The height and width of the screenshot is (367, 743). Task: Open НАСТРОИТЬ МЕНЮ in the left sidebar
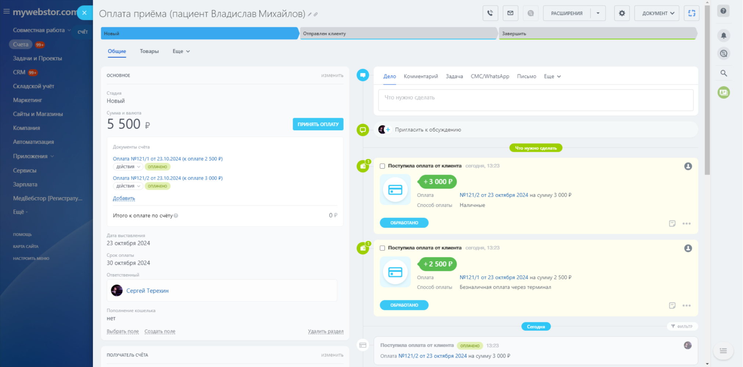coord(31,258)
